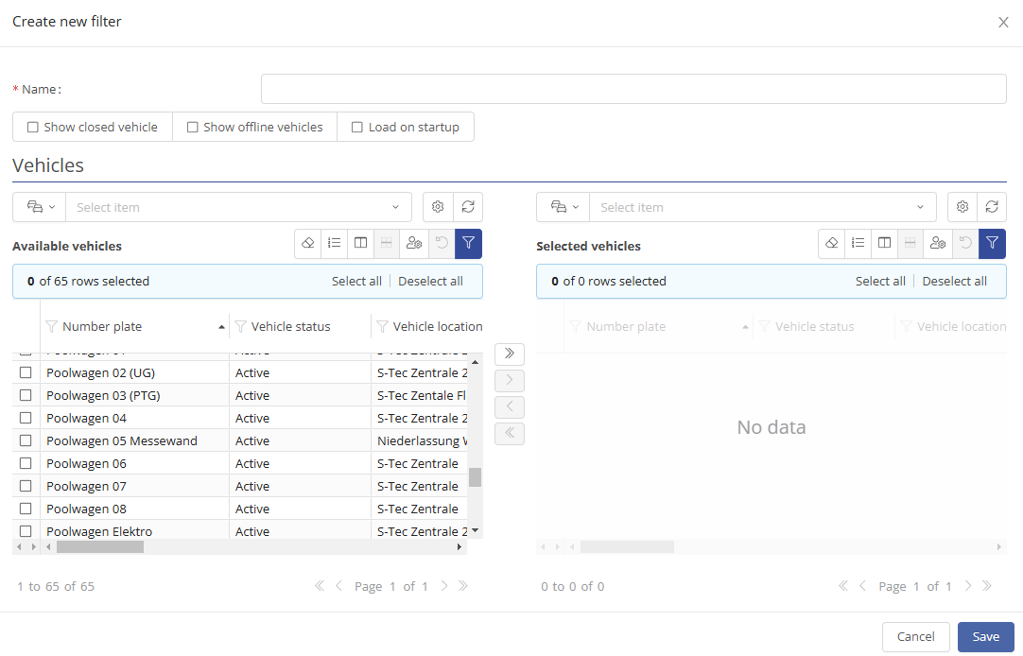
Task: Open the left Select item dropdown
Action: coord(238,207)
